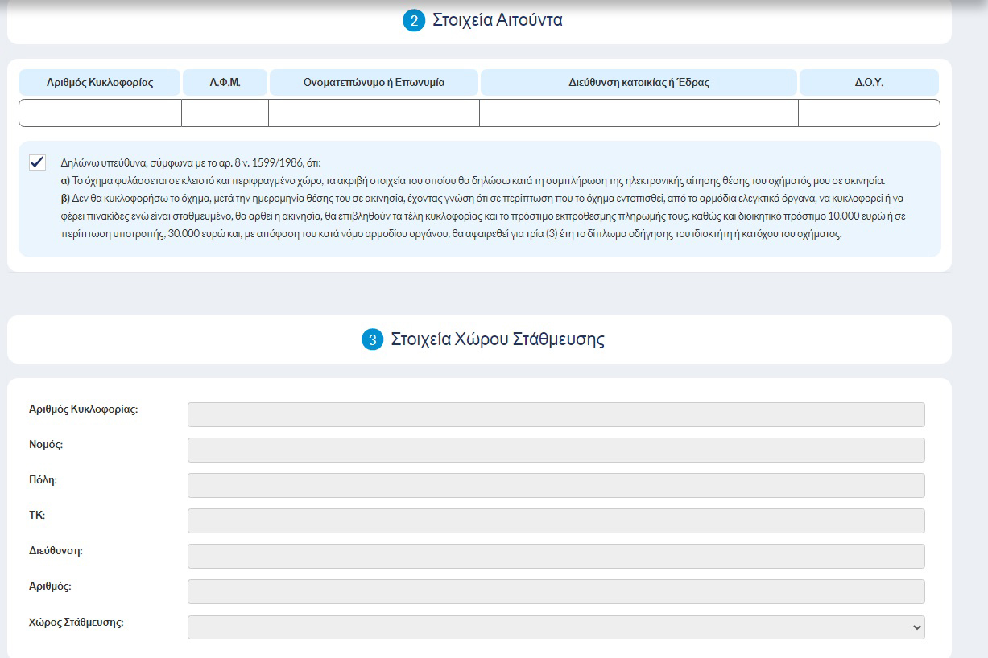Click the Ονοματεπώνυμο ή Επωνυμία column header
This screenshot has height=658, width=988.
click(374, 83)
